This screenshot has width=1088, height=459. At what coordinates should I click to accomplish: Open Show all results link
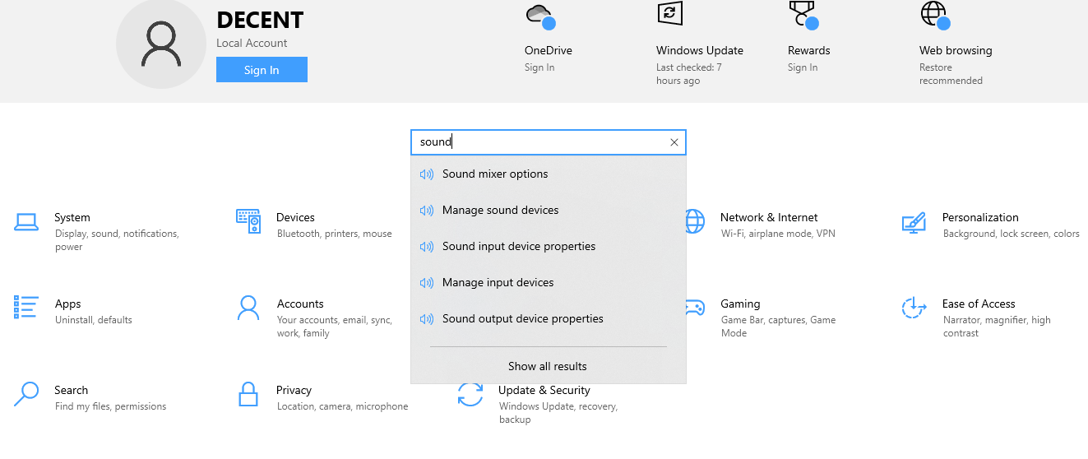548,366
